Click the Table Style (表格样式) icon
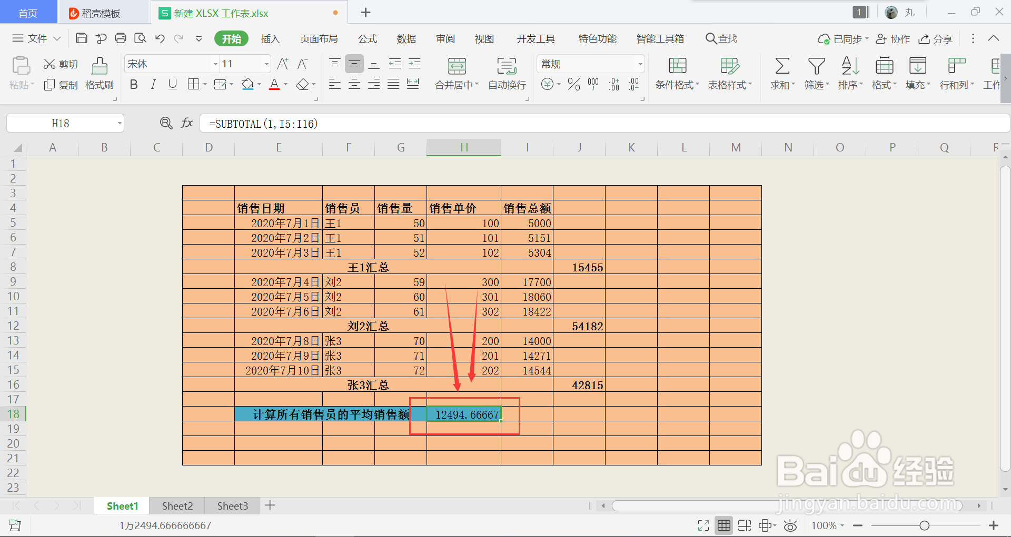Viewport: 1011px width, 537px height. (x=730, y=66)
